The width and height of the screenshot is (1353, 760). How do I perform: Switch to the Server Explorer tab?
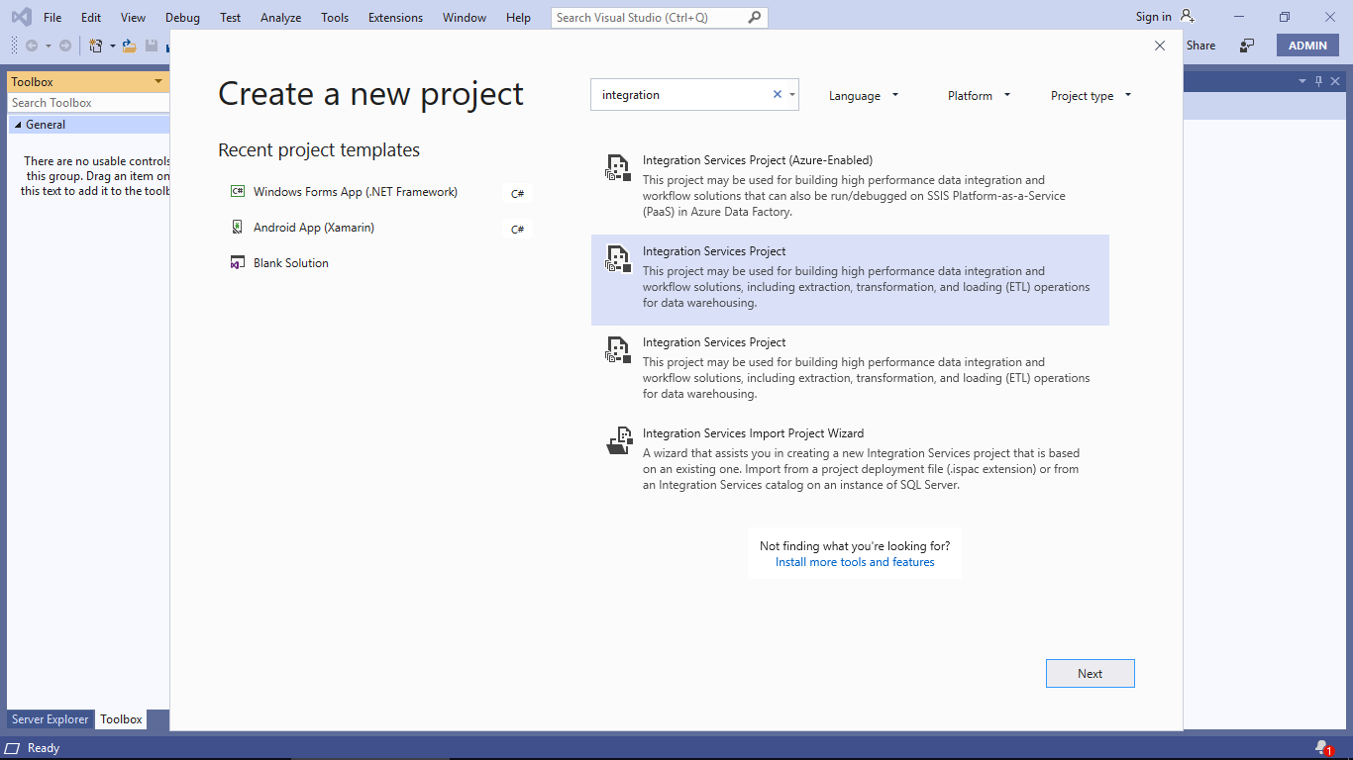click(50, 719)
